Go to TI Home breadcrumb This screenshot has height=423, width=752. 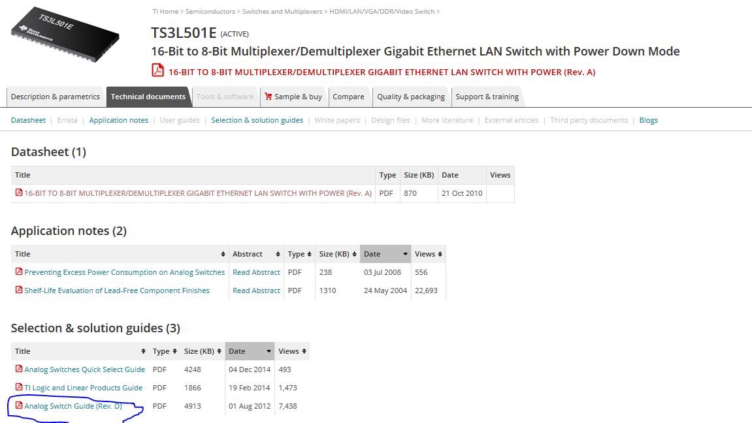click(165, 12)
